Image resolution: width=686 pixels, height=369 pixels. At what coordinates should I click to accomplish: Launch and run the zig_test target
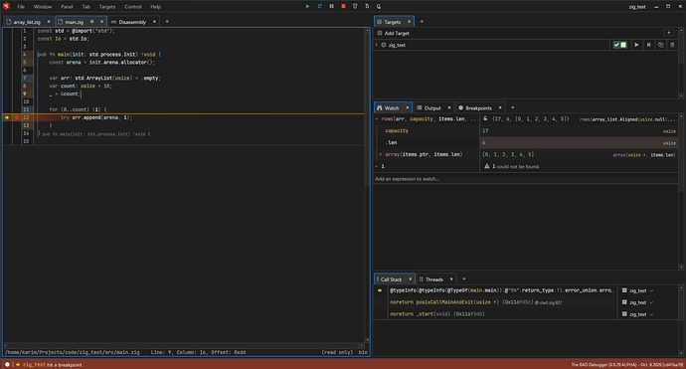pos(636,45)
